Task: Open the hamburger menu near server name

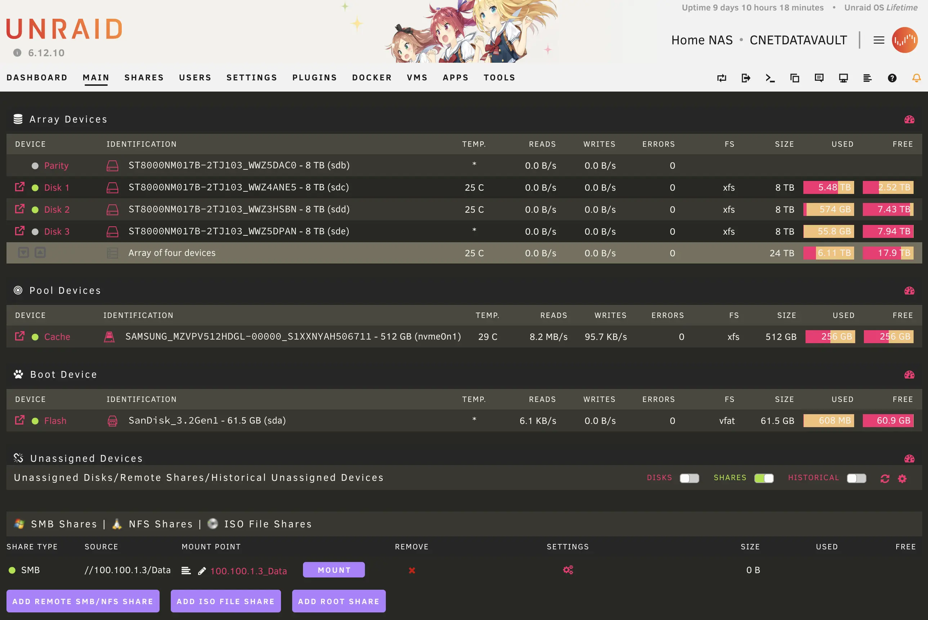Action: [x=879, y=40]
